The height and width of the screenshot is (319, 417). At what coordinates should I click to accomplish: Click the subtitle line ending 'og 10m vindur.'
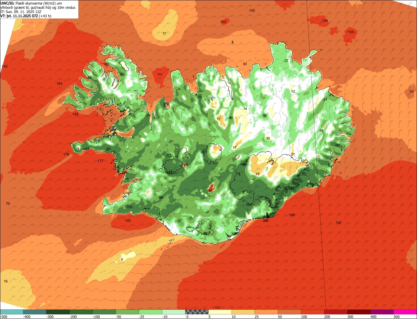pyautogui.click(x=38, y=7)
